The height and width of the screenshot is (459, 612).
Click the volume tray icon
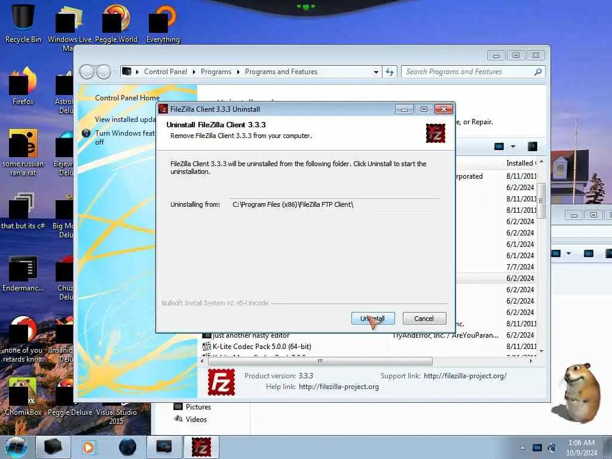click(552, 448)
